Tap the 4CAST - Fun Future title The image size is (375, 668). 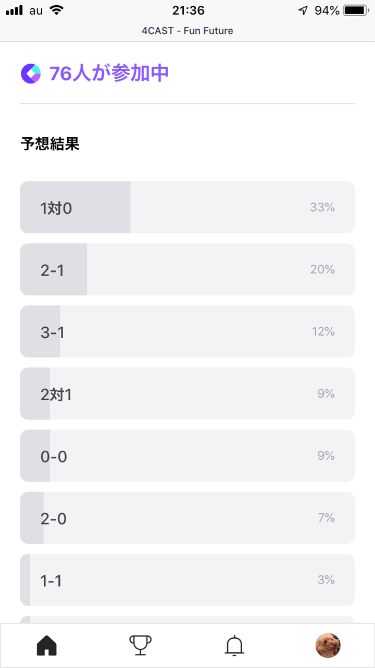pyautogui.click(x=187, y=31)
